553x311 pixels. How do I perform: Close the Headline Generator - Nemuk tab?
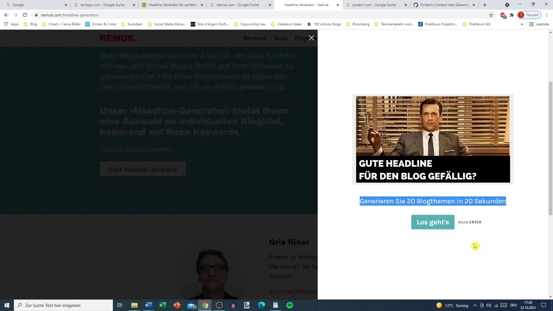[x=338, y=5]
